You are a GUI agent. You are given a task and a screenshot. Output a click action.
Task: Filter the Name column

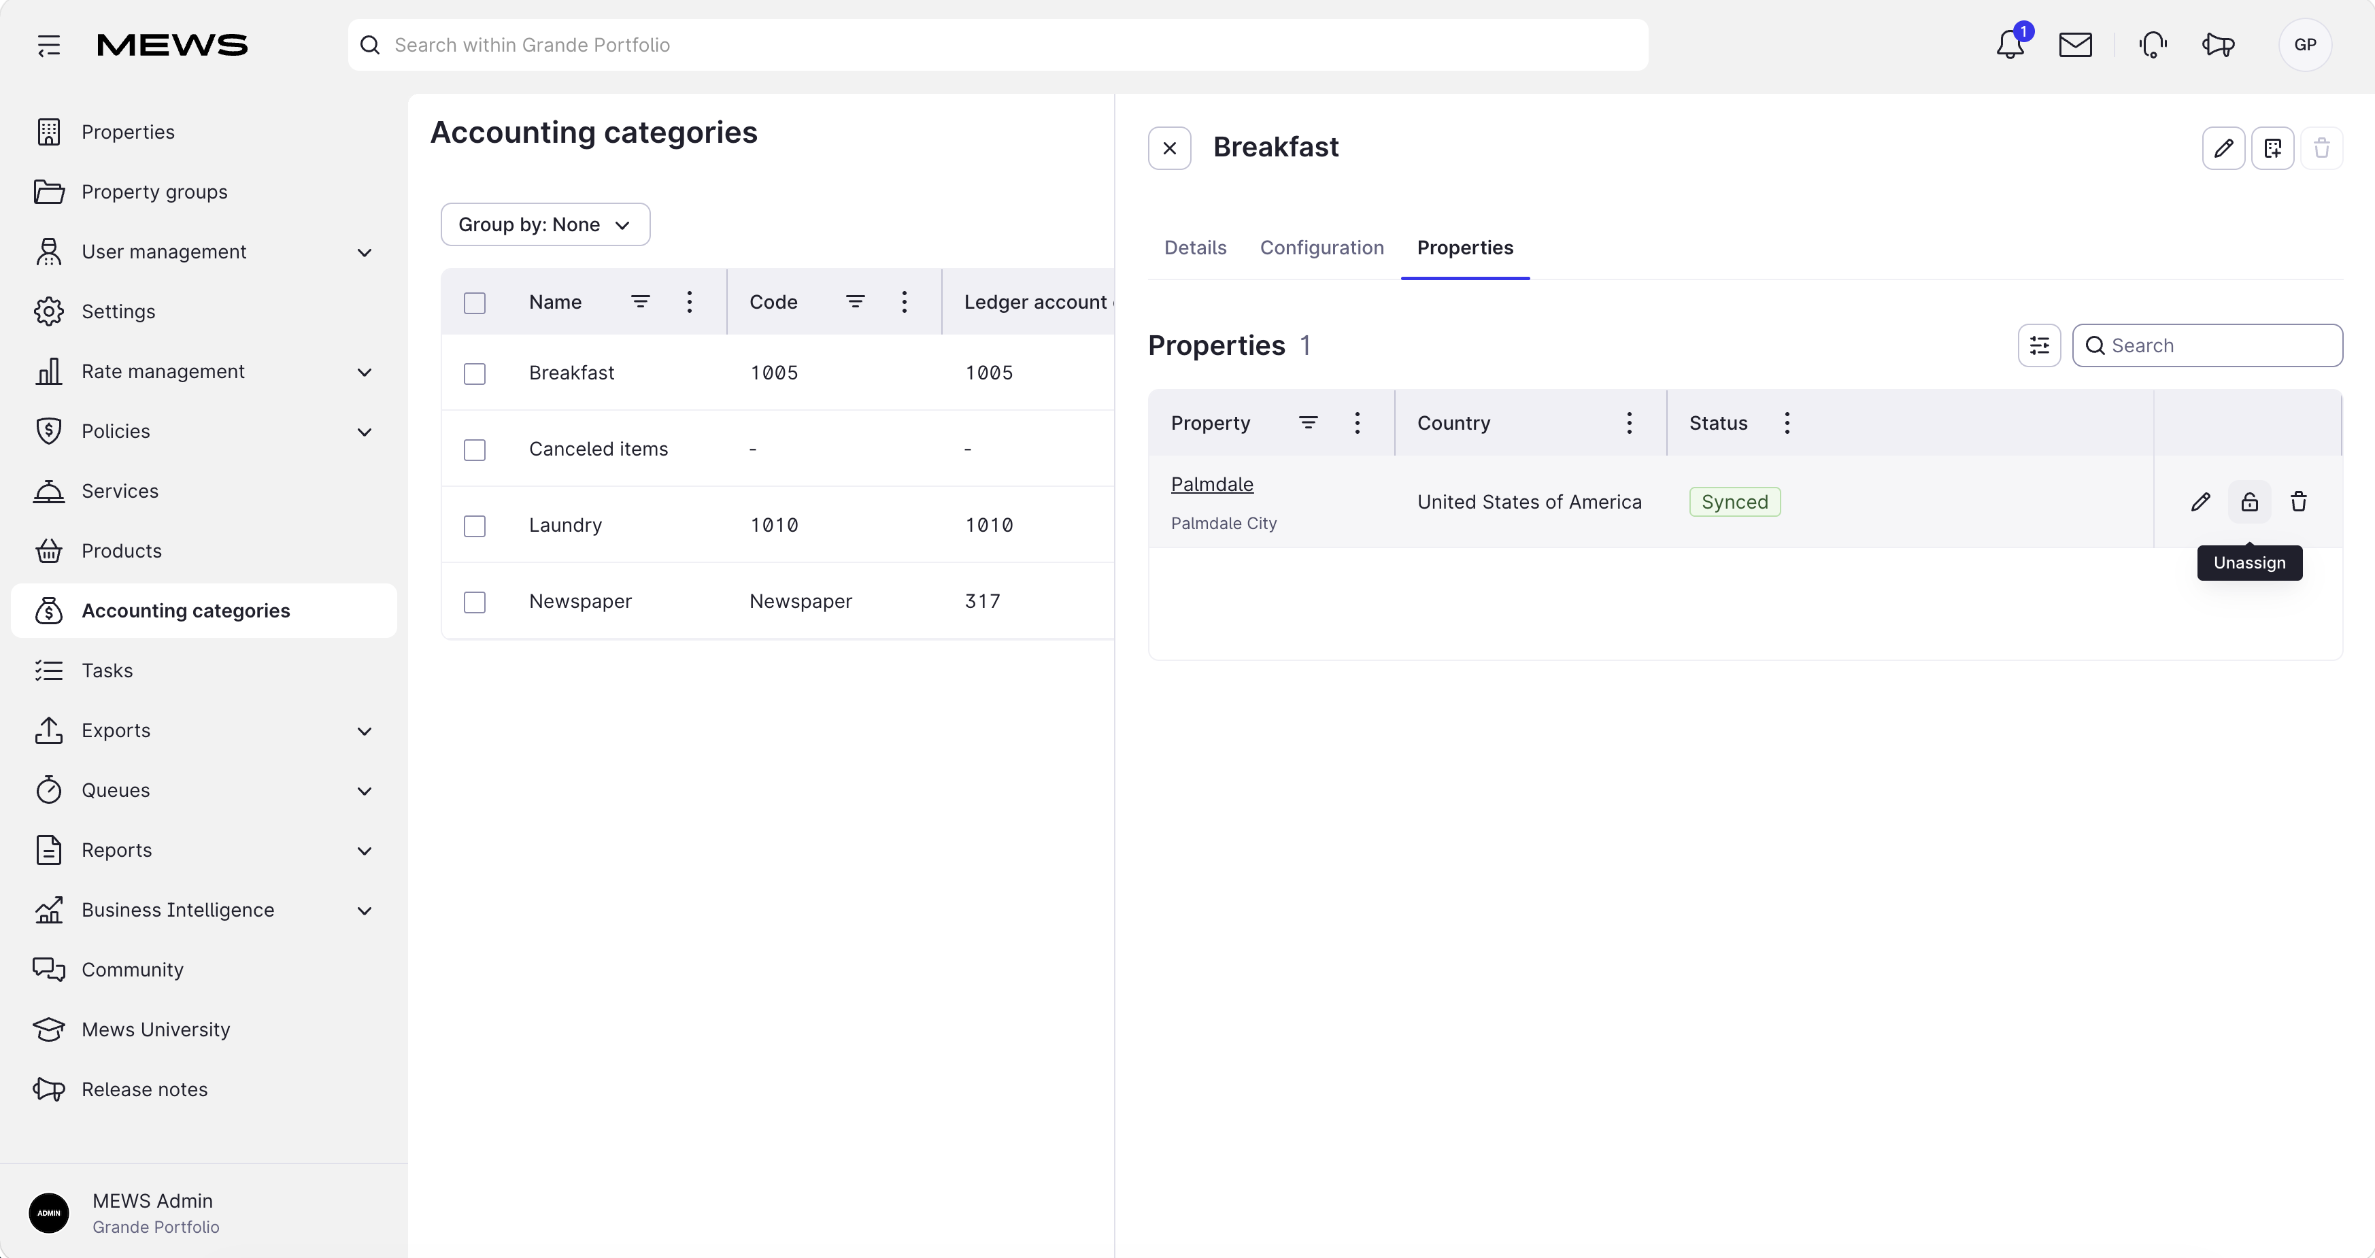point(640,303)
